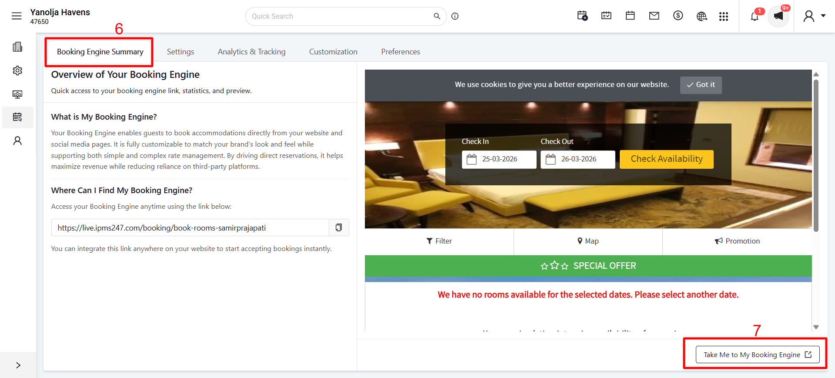
Task: Open the mail envelope icon
Action: (654, 16)
